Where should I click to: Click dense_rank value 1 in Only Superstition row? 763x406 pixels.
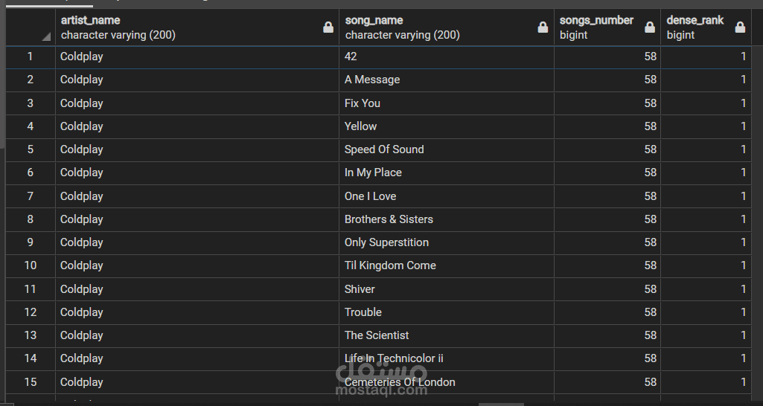tap(706, 242)
